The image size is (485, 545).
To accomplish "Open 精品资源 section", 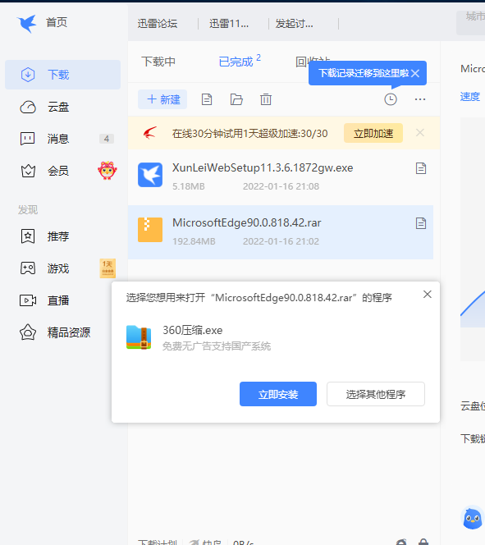I will pos(69,332).
